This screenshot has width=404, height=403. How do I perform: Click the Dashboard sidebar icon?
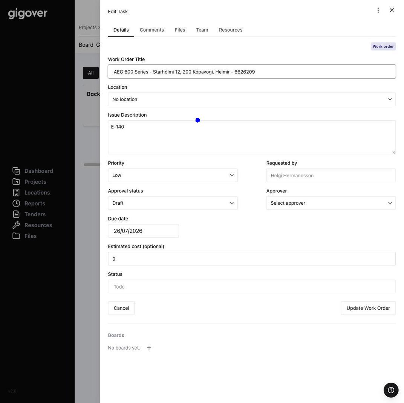[x=16, y=171]
